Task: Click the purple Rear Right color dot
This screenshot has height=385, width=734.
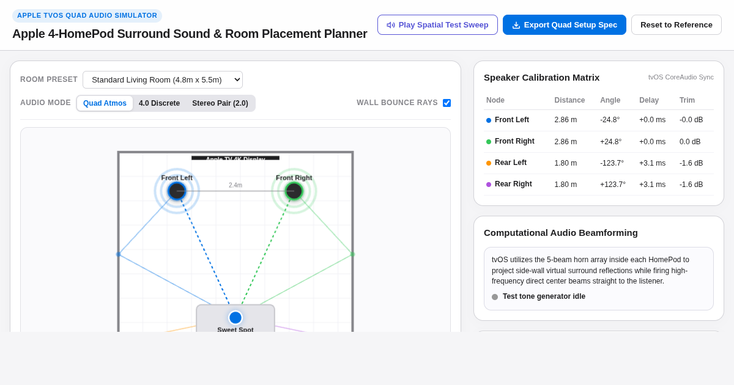Action: [489, 185]
